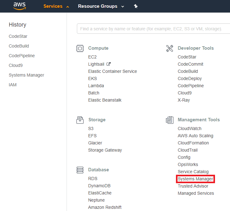
Task: Open the X-Ray service
Action: [x=184, y=100]
